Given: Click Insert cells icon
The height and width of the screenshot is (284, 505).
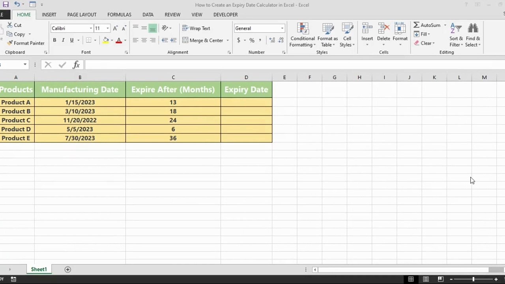Looking at the screenshot, I should [x=367, y=28].
